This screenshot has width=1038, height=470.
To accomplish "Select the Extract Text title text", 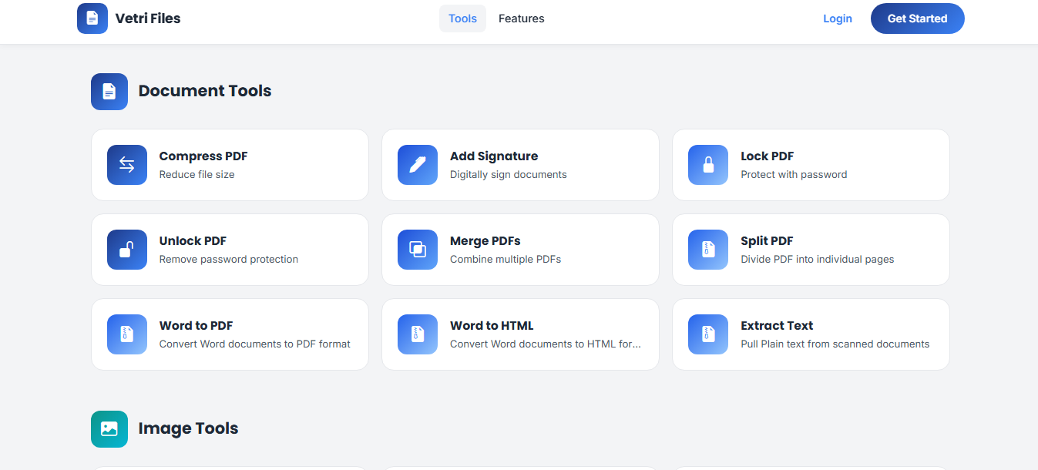I will pyautogui.click(x=777, y=325).
